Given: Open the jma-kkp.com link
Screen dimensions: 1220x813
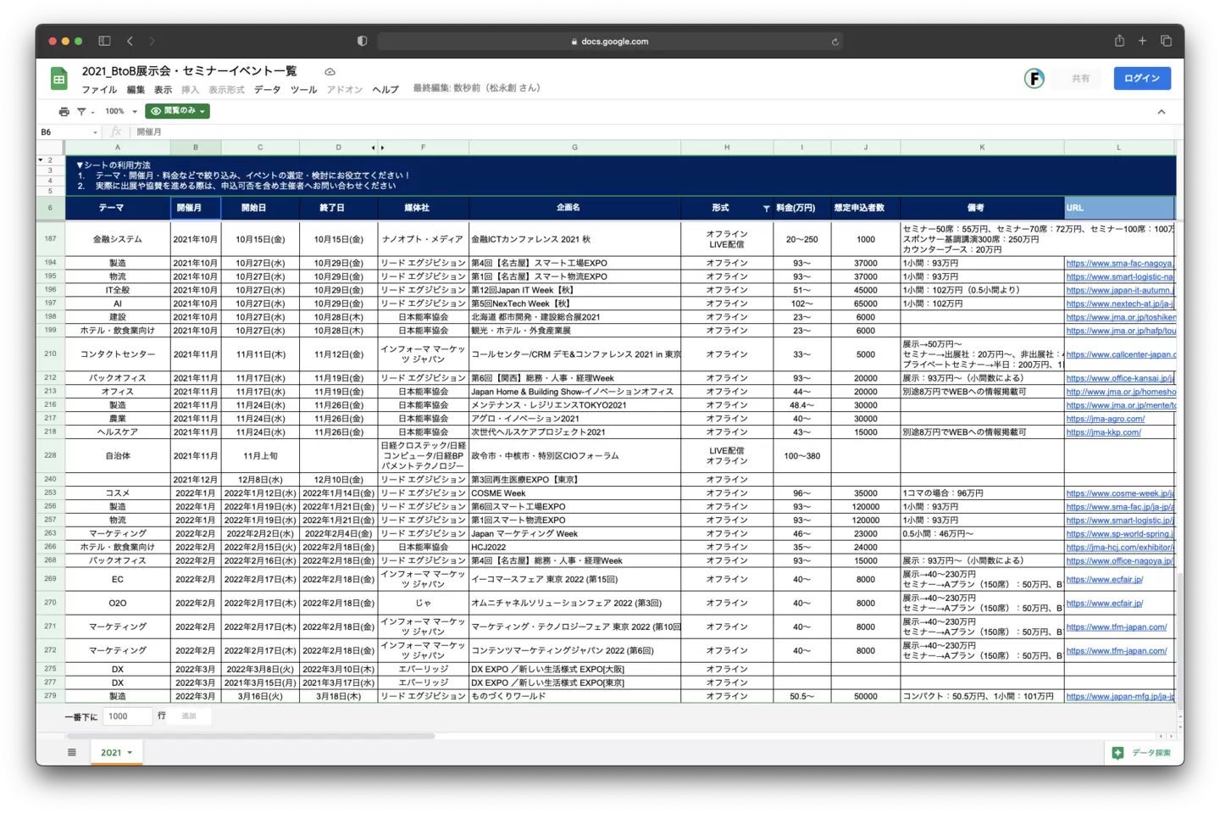Looking at the screenshot, I should click(x=1104, y=433).
